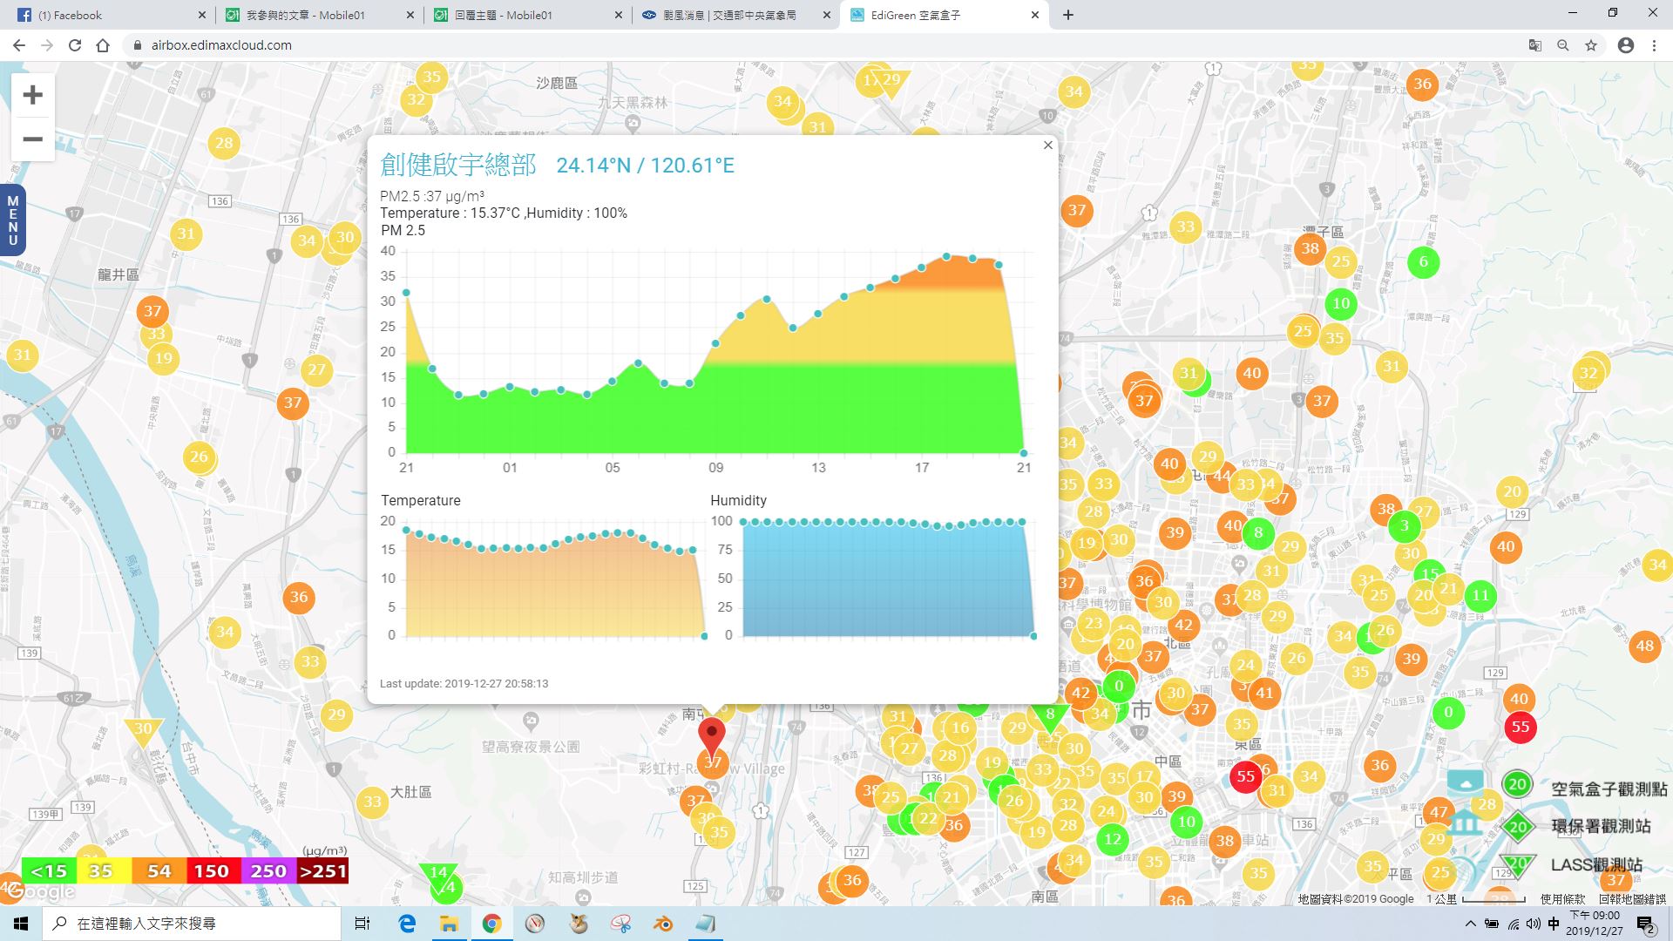Open the 使用條款 terms link
Screen dimensions: 1673x941
click(x=1562, y=899)
